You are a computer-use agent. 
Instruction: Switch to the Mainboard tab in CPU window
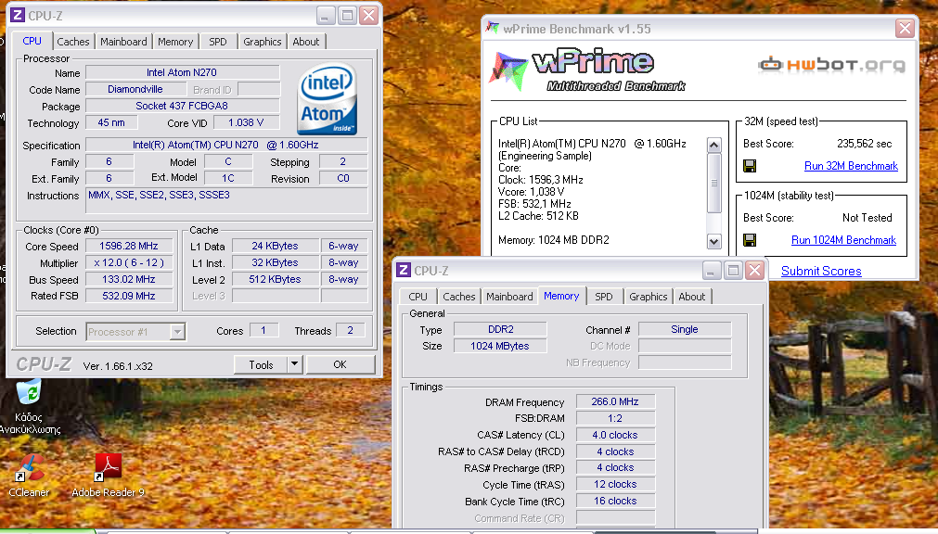[x=123, y=42]
